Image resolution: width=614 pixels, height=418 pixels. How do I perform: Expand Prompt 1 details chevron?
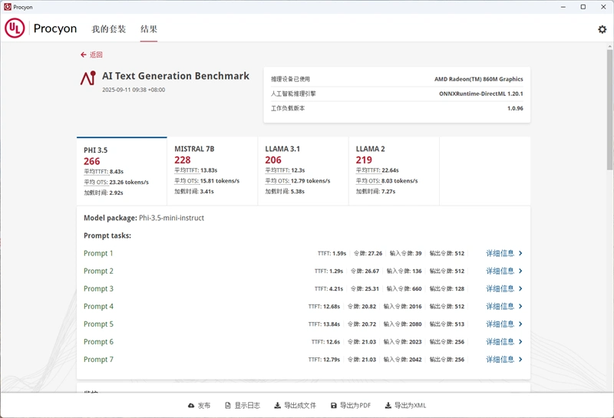point(520,253)
